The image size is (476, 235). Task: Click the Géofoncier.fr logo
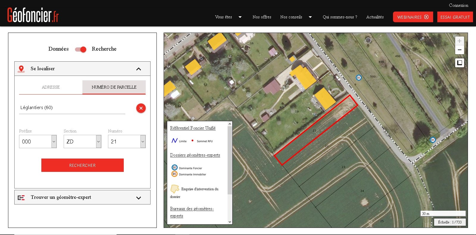(33, 15)
